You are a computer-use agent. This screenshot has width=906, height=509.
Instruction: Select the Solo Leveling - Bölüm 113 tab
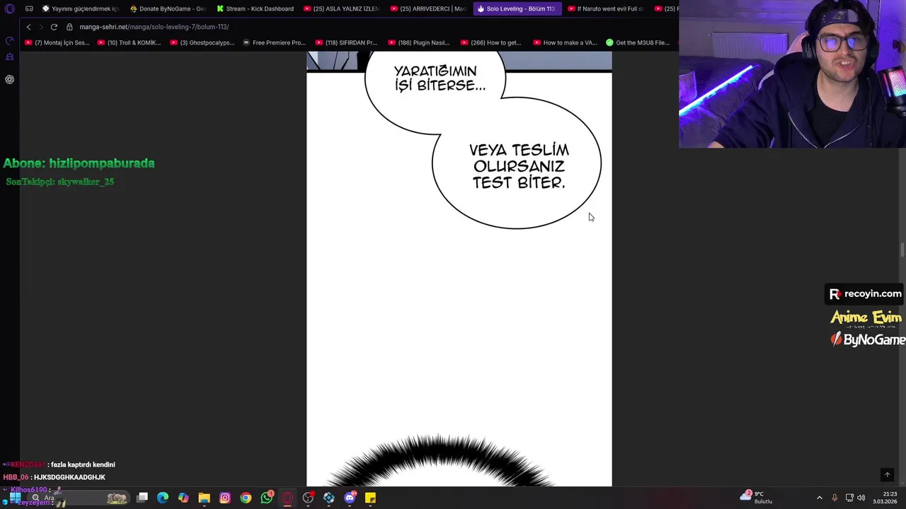click(x=517, y=8)
